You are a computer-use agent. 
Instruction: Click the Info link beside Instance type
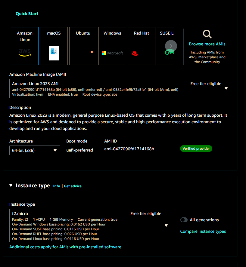click(57, 186)
